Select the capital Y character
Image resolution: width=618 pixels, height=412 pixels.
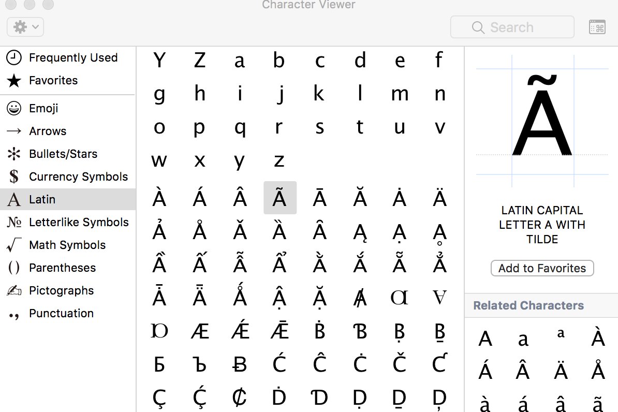coord(159,61)
